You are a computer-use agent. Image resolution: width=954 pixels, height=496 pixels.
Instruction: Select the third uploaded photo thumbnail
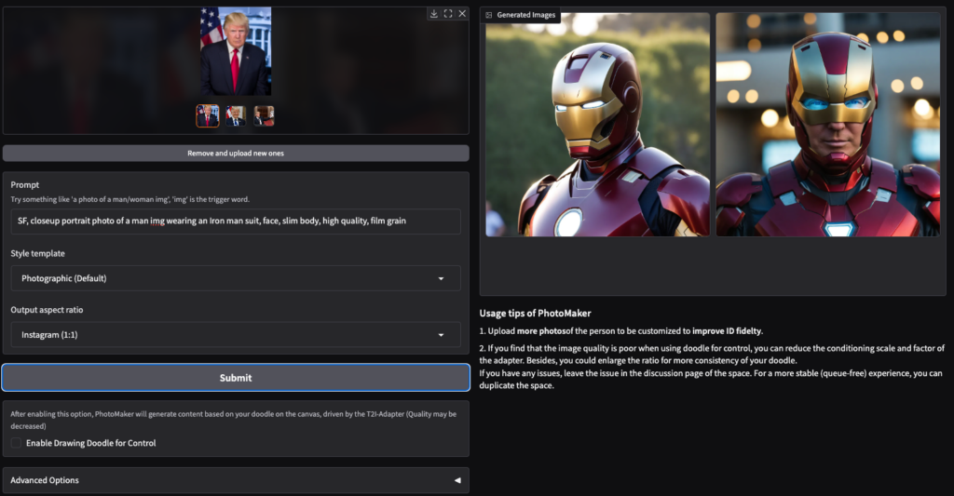point(264,116)
